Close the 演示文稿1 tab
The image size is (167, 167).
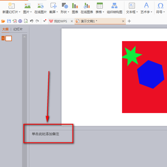click(123, 21)
